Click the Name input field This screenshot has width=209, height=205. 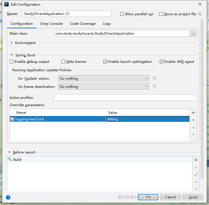[x=67, y=14]
